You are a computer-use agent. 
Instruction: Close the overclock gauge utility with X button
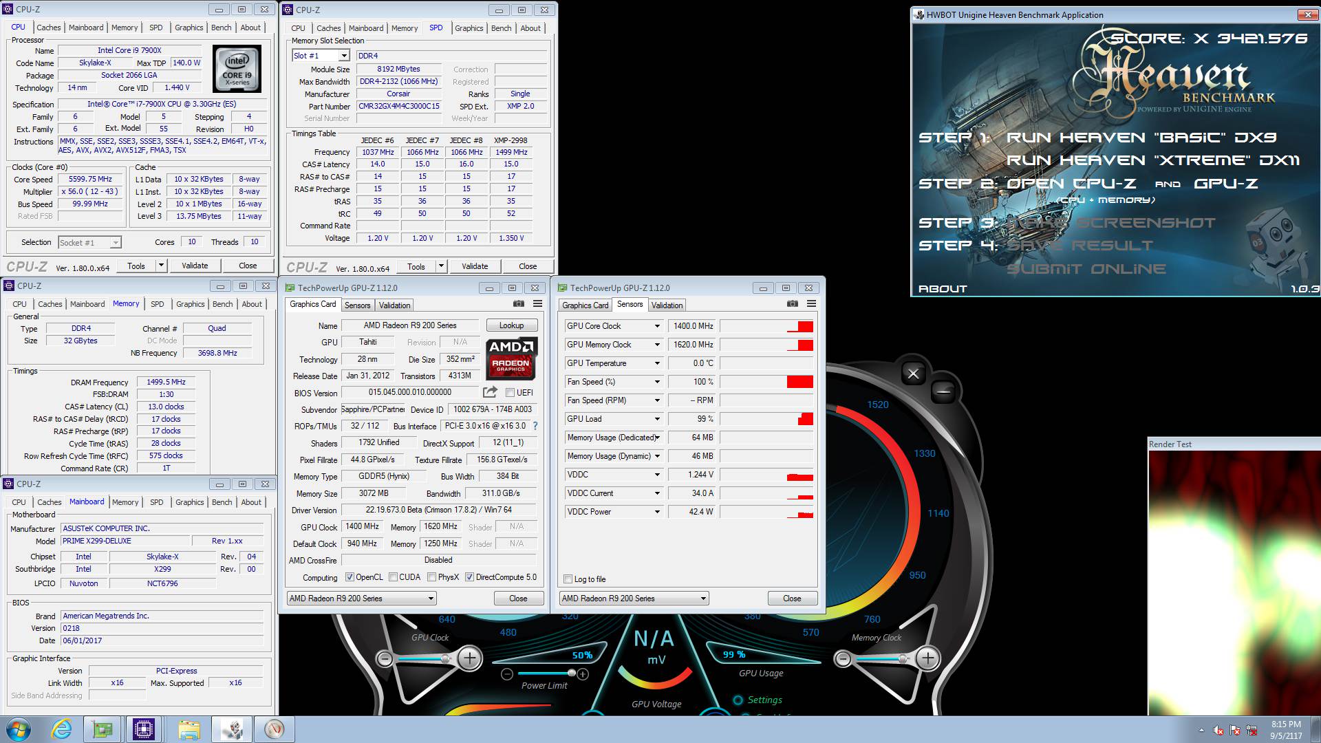[x=913, y=374]
